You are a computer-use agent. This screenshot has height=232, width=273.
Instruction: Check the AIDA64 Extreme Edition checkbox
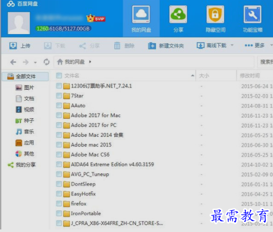[x=59, y=164]
